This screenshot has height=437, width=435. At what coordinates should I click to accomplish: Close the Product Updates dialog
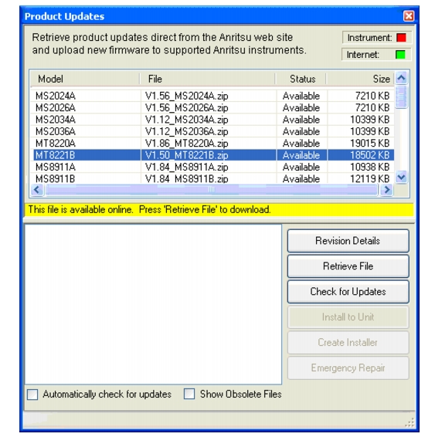click(x=409, y=16)
